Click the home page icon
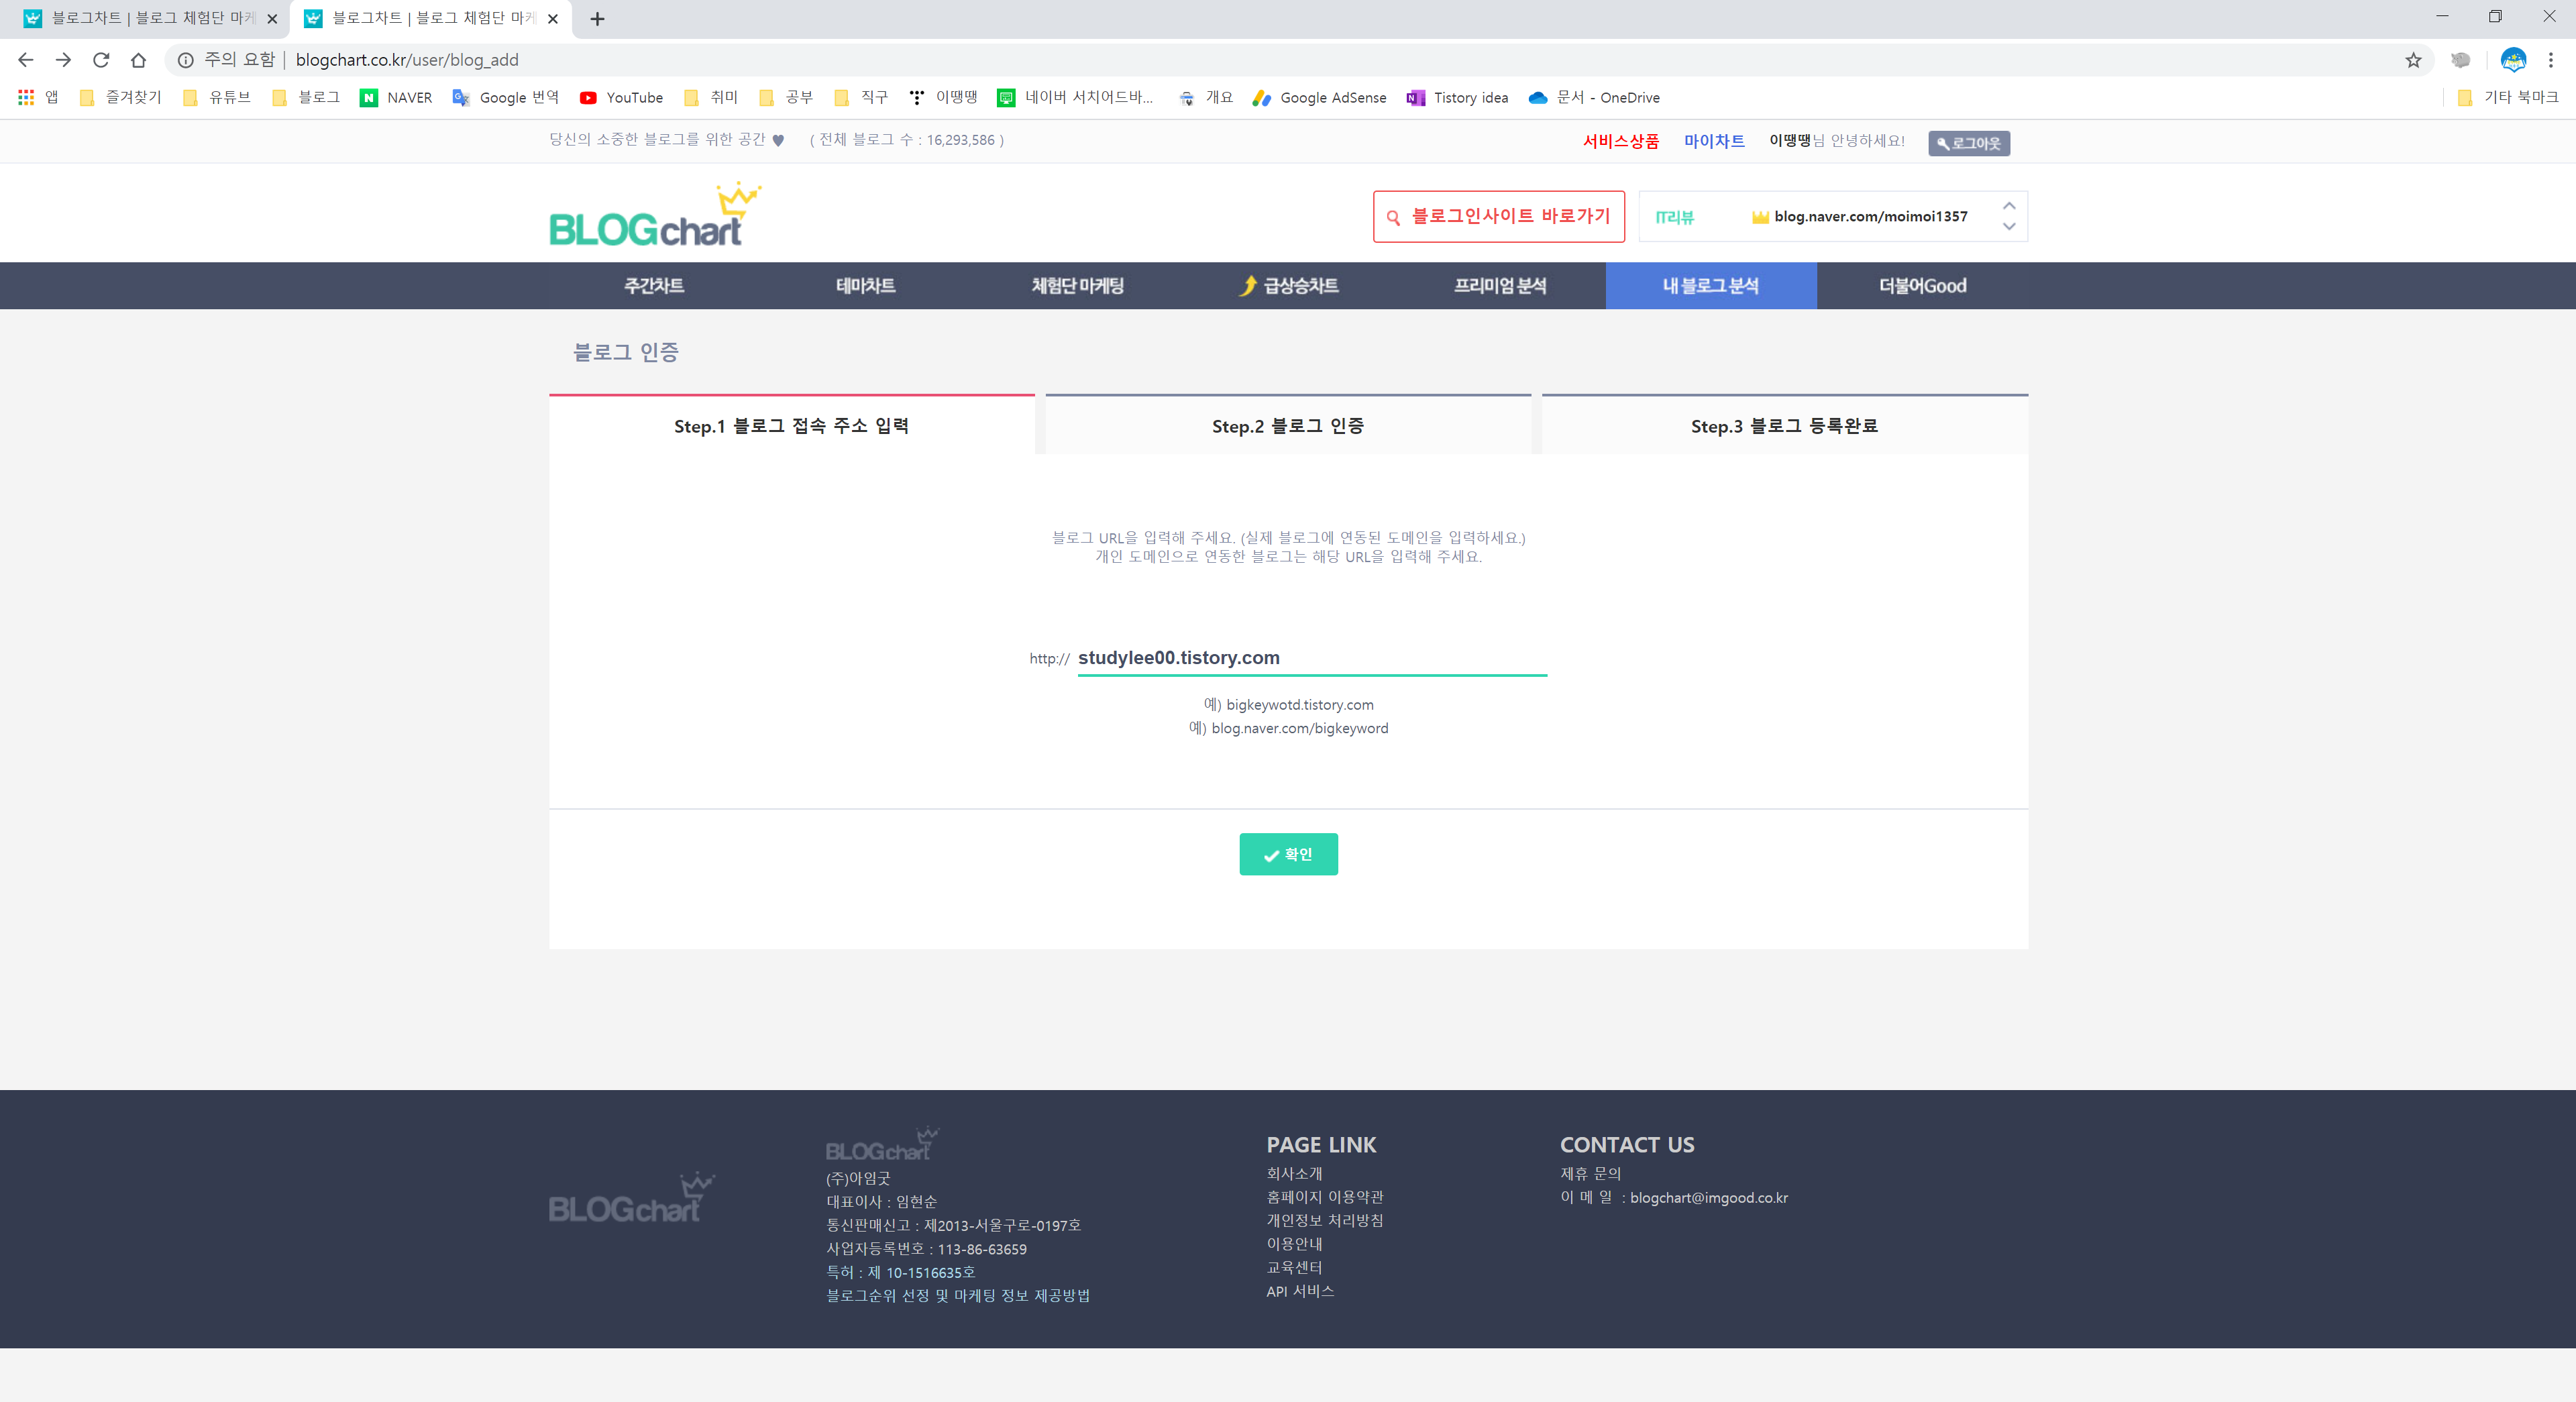Screen dimensions: 2576x1402 [x=139, y=60]
